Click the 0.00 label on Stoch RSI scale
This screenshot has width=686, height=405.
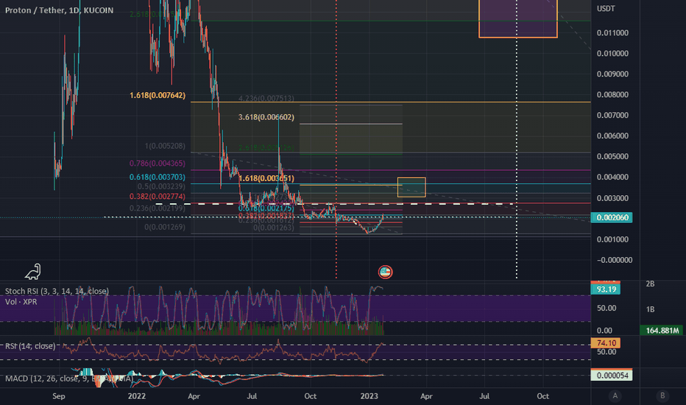click(x=604, y=331)
